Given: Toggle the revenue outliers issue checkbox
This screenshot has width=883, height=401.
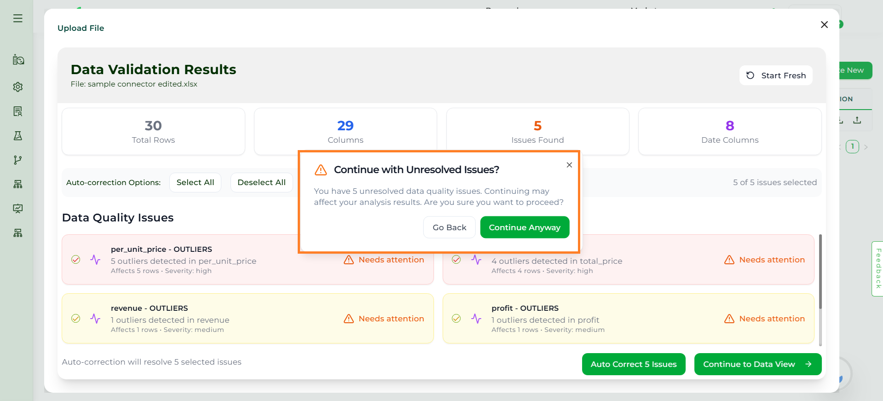Looking at the screenshot, I should click(x=76, y=319).
